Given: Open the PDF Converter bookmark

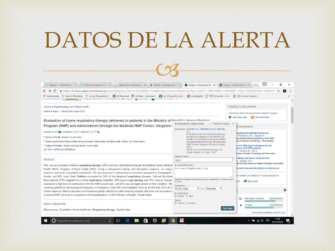Looking at the screenshot, I should pos(218,96).
